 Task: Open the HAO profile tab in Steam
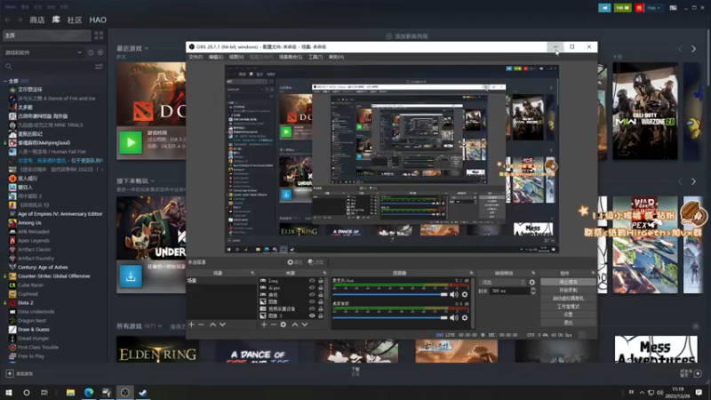(x=98, y=20)
